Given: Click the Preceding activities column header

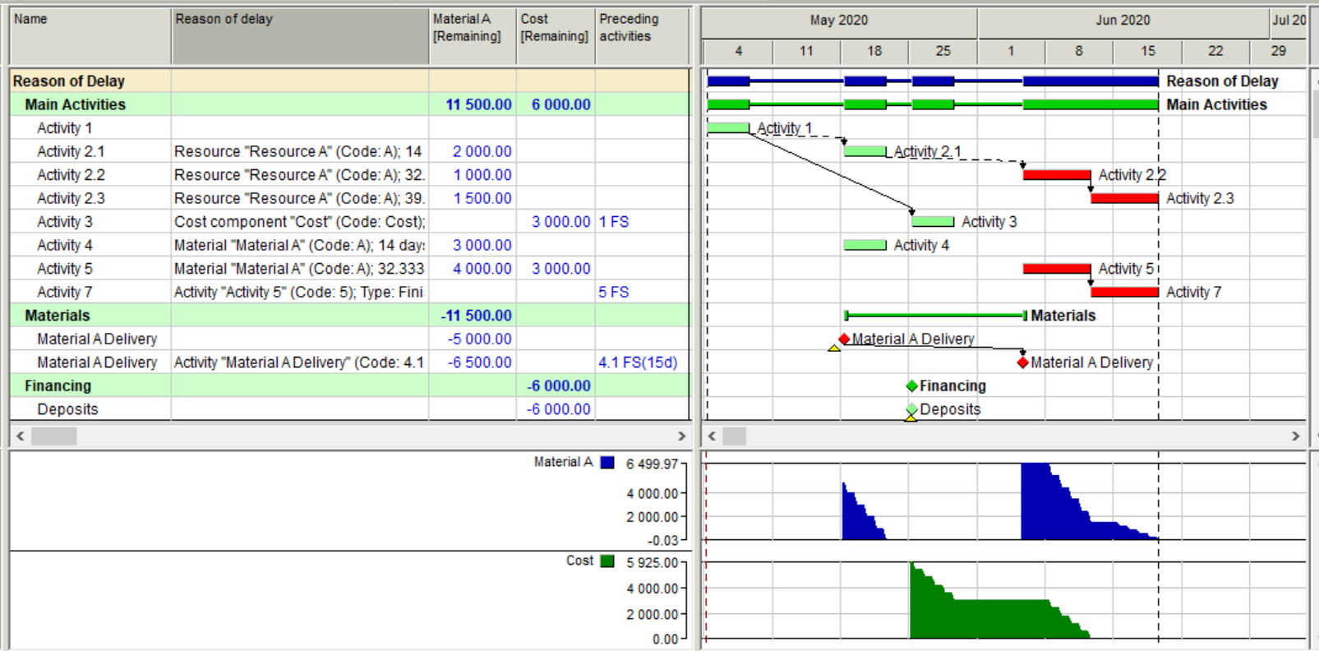Looking at the screenshot, I should (x=642, y=36).
